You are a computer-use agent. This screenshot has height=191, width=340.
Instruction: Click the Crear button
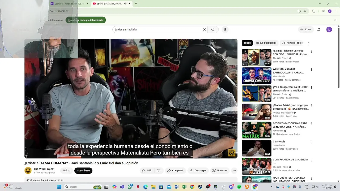pyautogui.click(x=306, y=29)
